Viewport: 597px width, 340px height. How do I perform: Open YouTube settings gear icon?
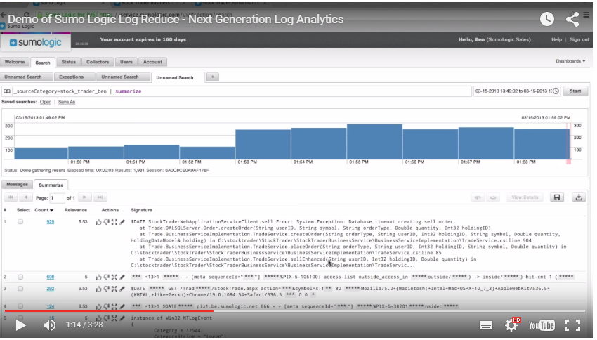(x=512, y=325)
